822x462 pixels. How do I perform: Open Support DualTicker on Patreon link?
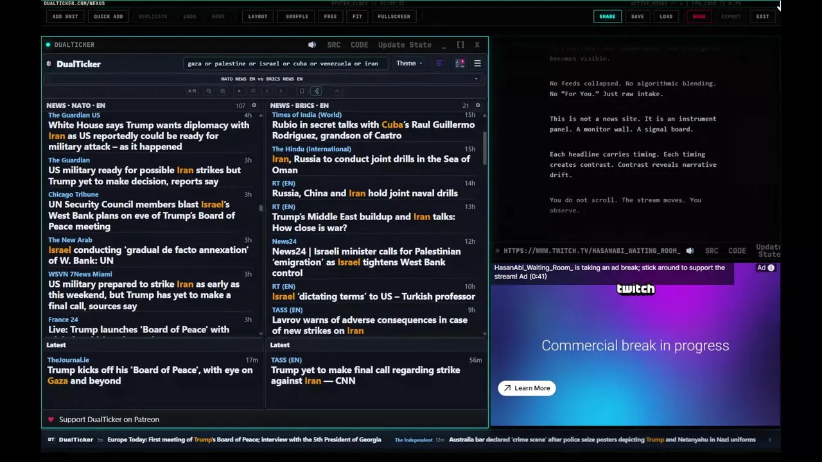tap(109, 420)
